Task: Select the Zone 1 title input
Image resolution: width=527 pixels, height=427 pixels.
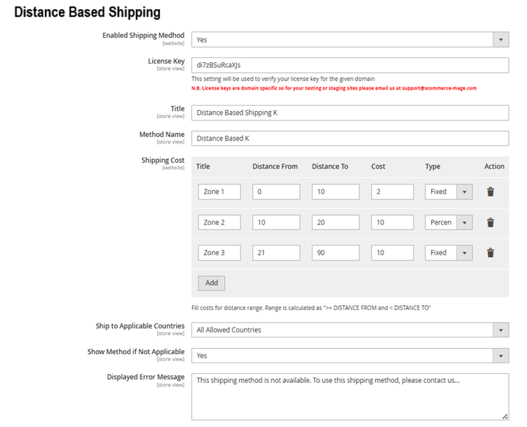Action: (x=219, y=192)
